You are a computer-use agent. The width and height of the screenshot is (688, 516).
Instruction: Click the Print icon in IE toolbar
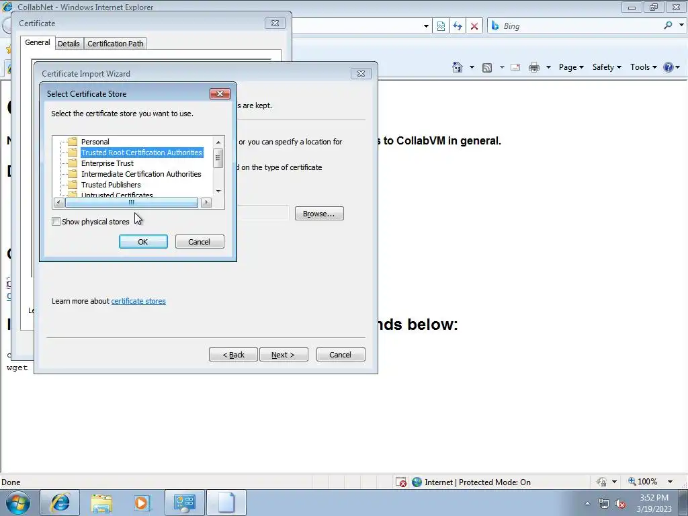click(x=534, y=67)
